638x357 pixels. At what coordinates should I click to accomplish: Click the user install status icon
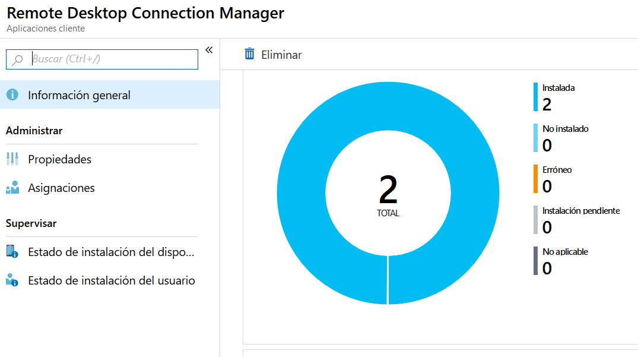[12, 280]
